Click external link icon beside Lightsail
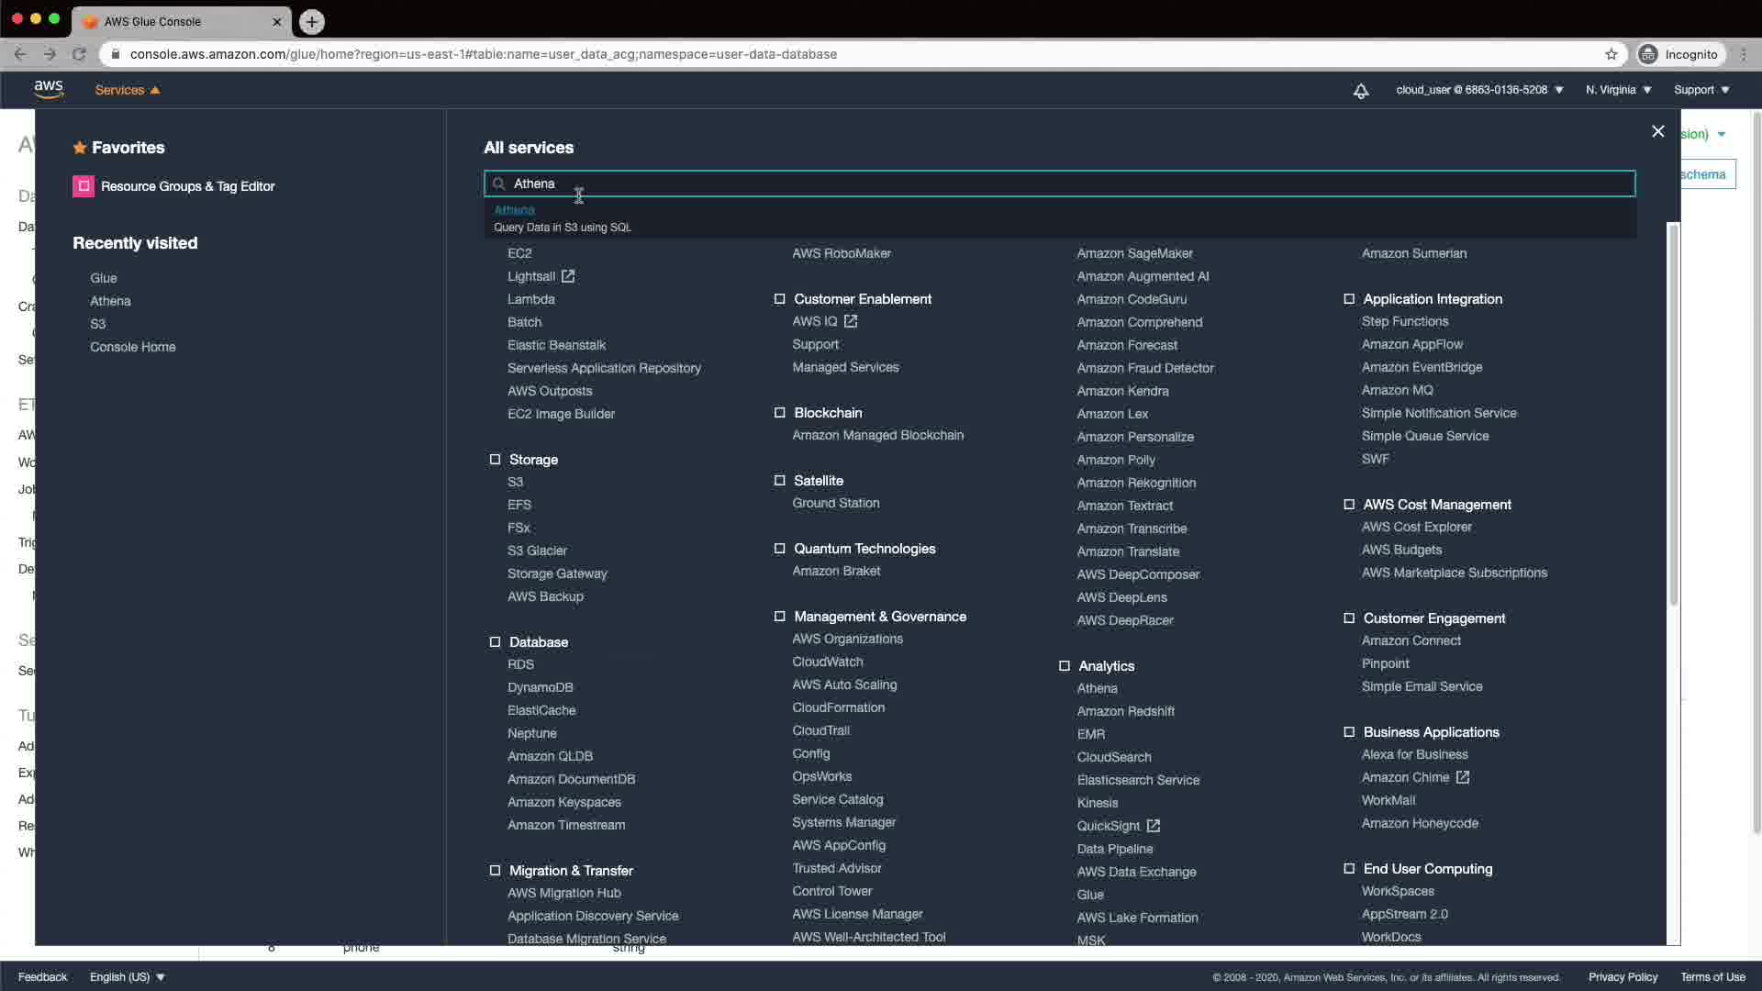The image size is (1762, 991). (568, 276)
